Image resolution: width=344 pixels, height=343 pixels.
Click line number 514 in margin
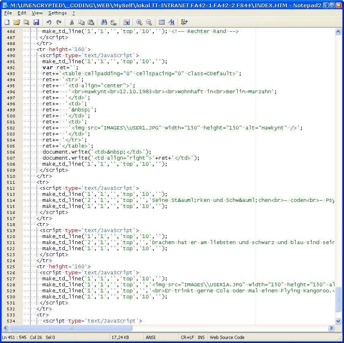[11, 200]
